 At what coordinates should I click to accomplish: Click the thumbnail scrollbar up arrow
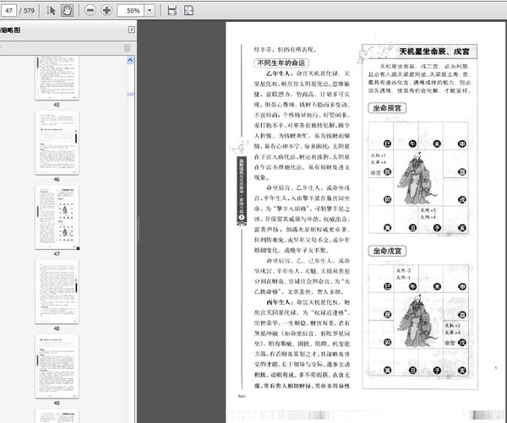tap(130, 60)
